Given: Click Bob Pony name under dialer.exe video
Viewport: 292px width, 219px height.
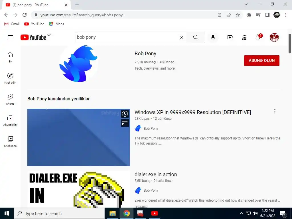Looking at the screenshot, I should (x=151, y=190).
